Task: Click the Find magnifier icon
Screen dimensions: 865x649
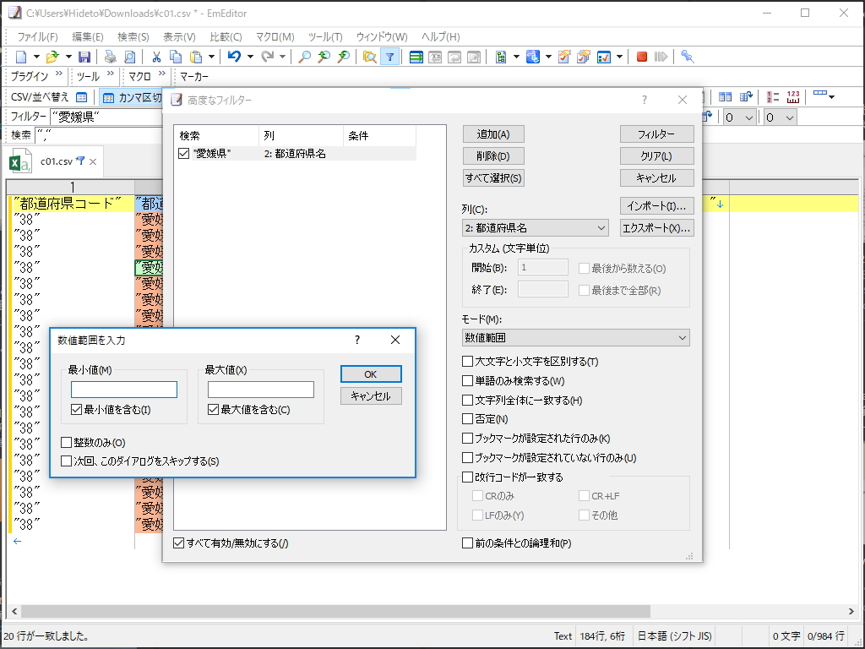Action: pos(304,56)
